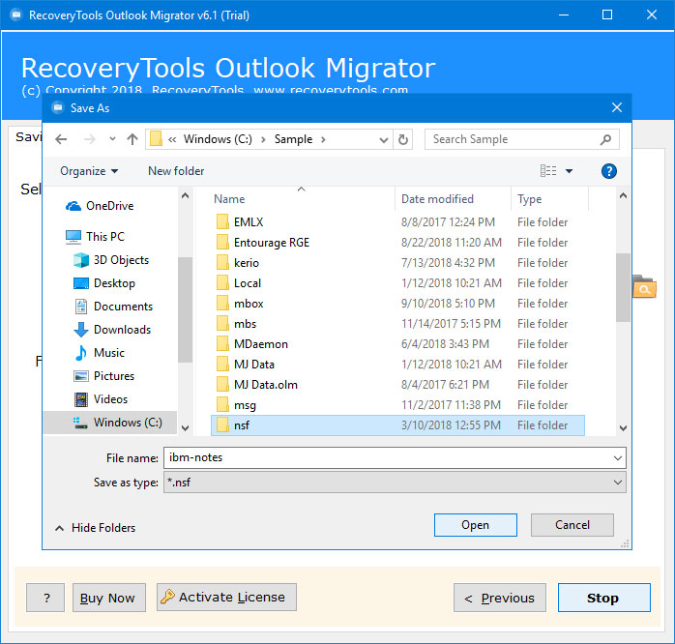675x644 pixels.
Task: Click the kerio folder icon
Action: point(222,263)
